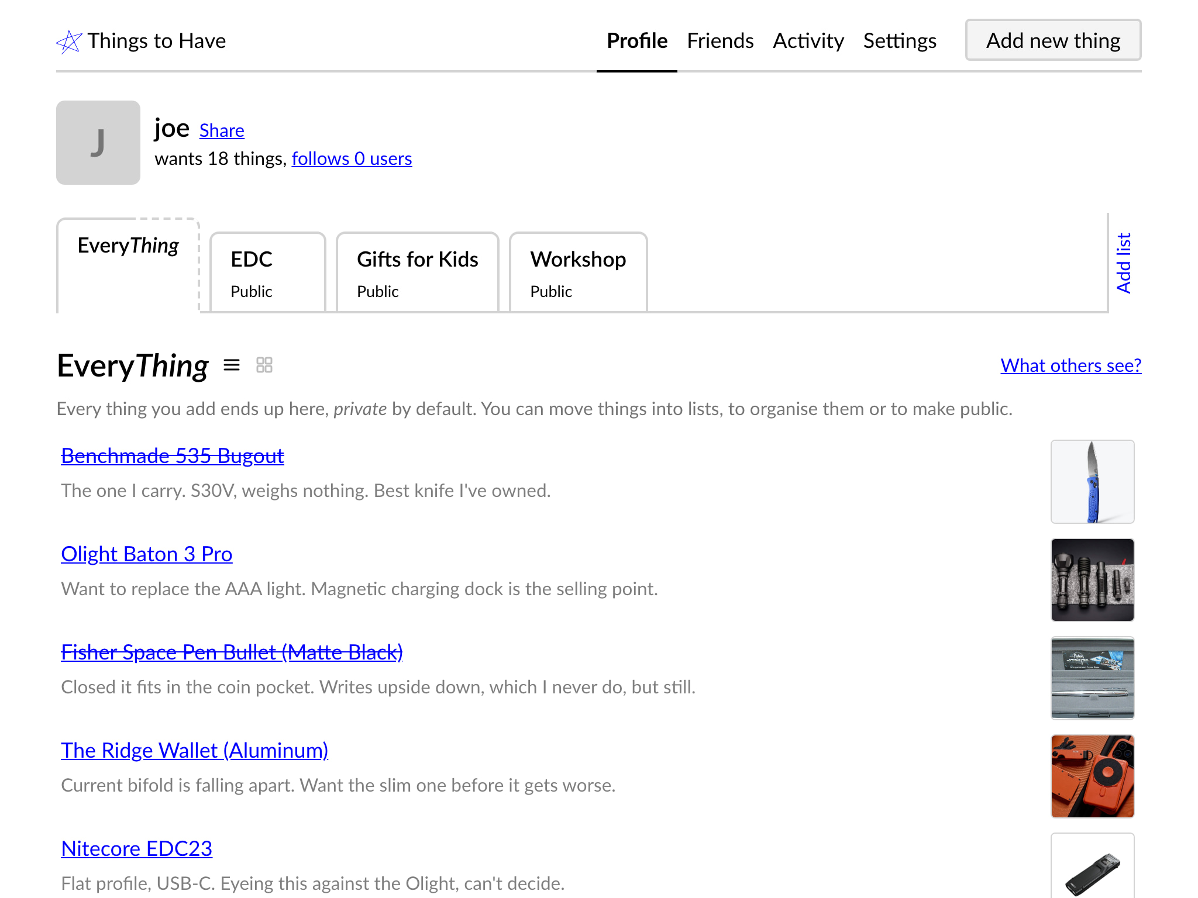Open the Activity page

click(808, 41)
